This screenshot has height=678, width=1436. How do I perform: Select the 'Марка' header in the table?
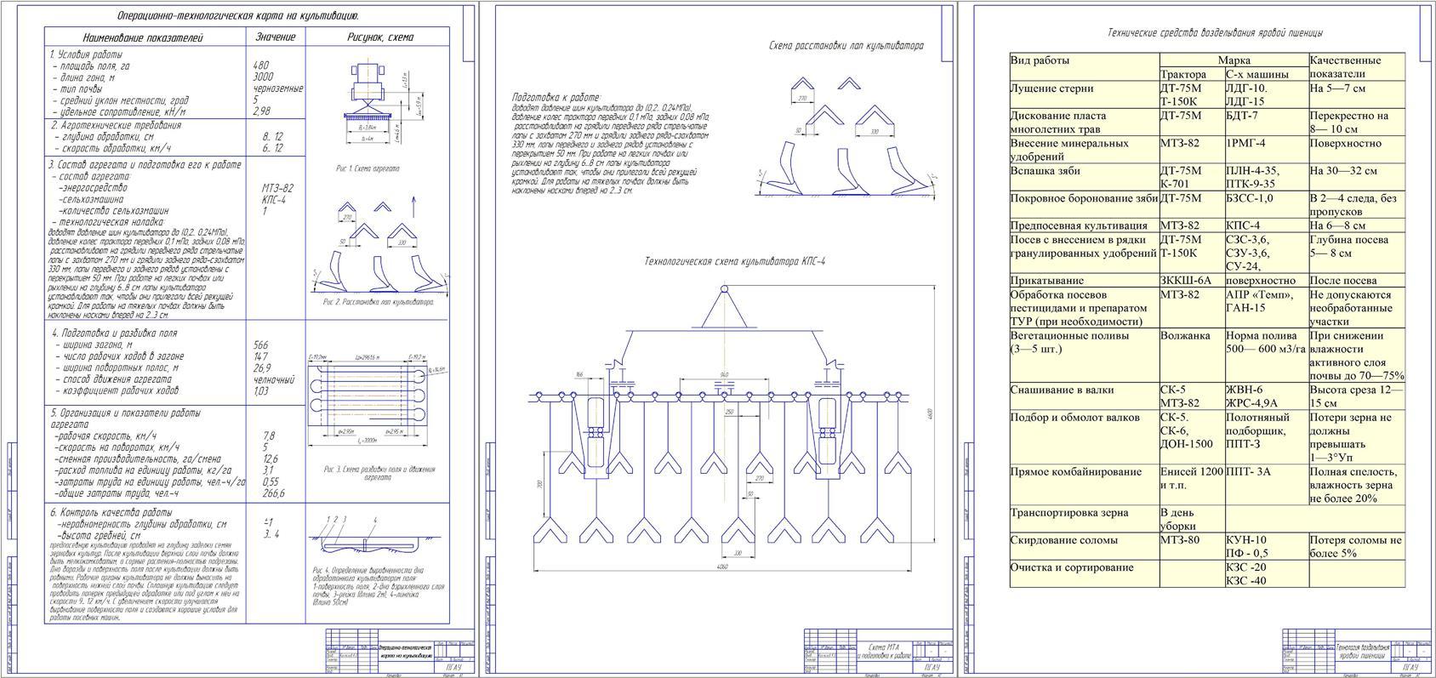[1233, 61]
